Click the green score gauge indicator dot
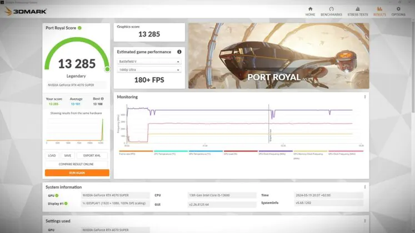Image resolution: width=415 pixels, height=233 pixels. coord(107,69)
